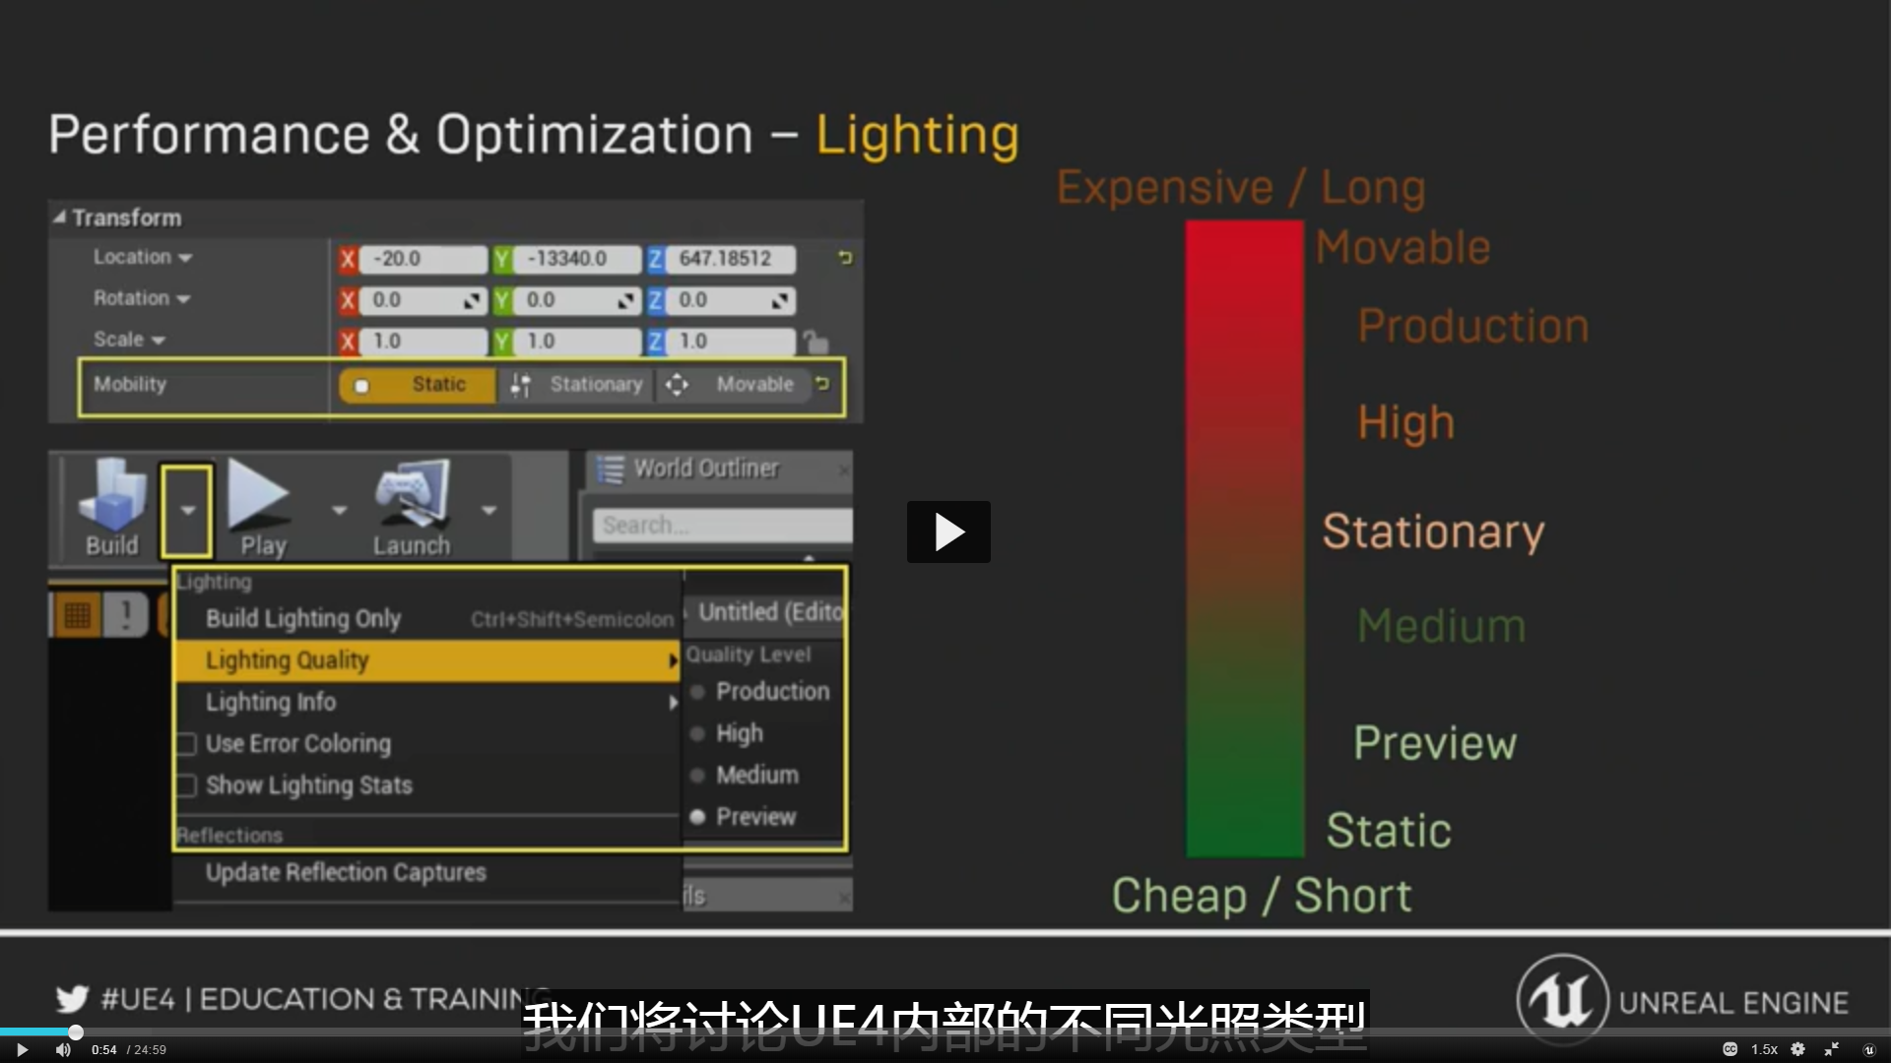Mute the video volume speaker icon

63,1050
